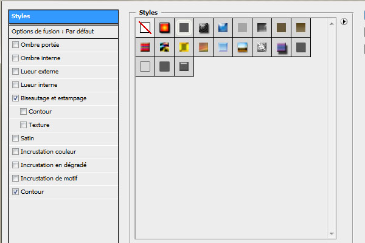Apply the red-orange glowing square style

pyautogui.click(x=165, y=28)
